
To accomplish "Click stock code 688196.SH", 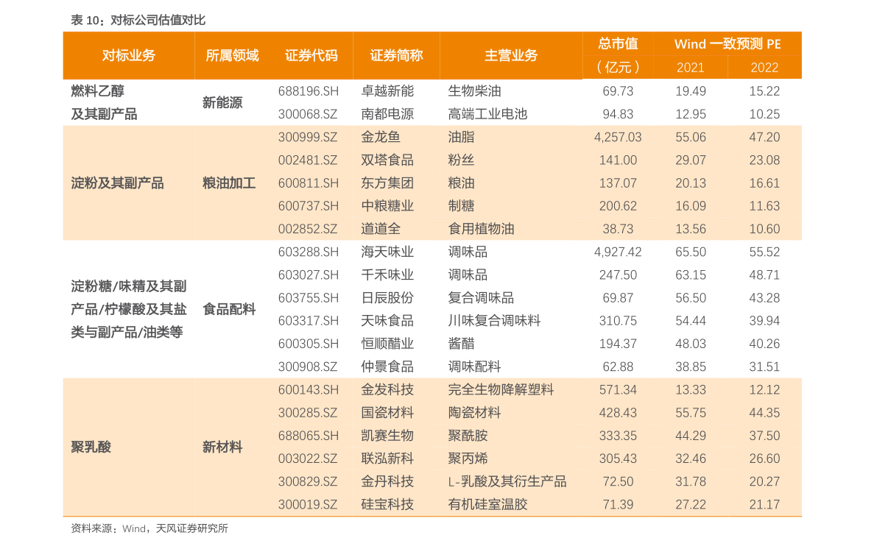I will (x=309, y=91).
